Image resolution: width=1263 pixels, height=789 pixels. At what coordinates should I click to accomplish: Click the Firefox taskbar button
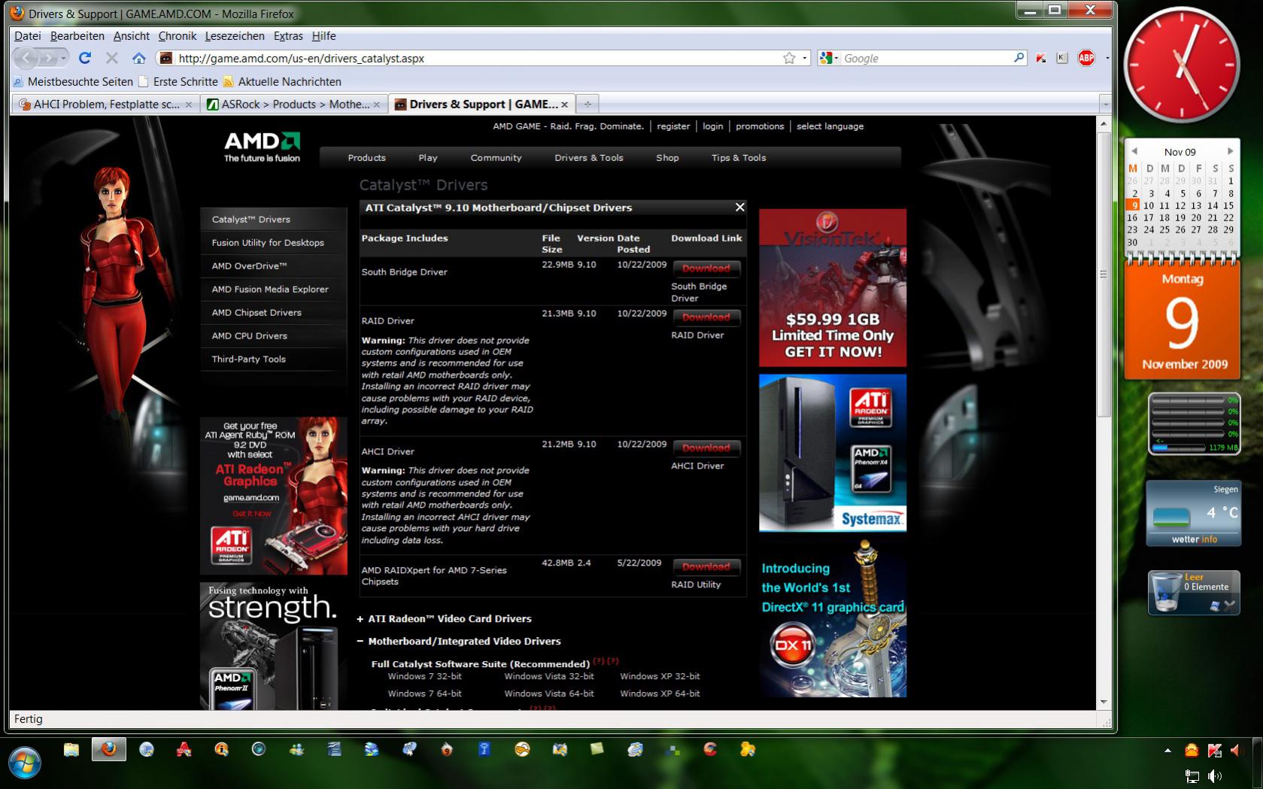(109, 749)
